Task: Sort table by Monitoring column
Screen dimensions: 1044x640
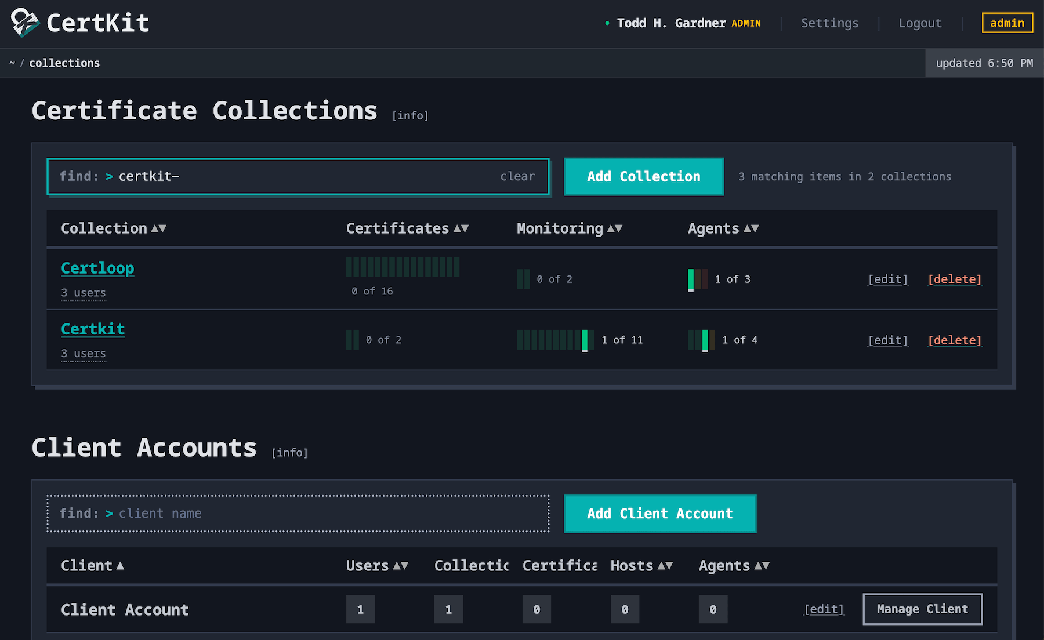Action: pos(570,228)
